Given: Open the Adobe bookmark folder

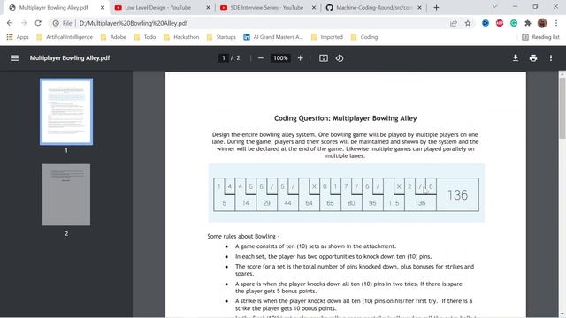Looking at the screenshot, I should tap(113, 37).
